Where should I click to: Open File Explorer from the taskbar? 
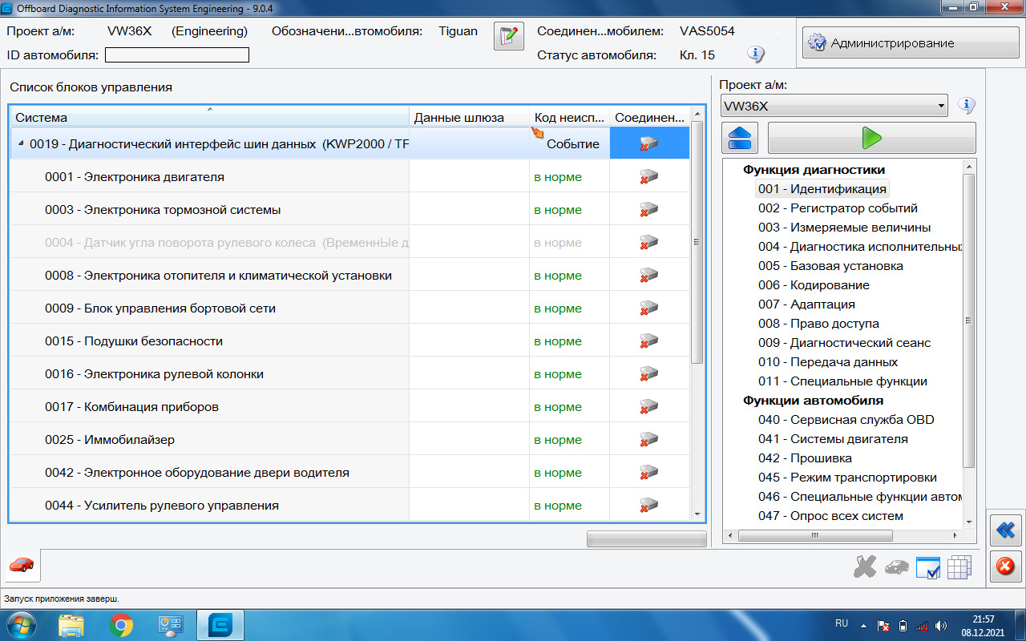click(x=71, y=625)
